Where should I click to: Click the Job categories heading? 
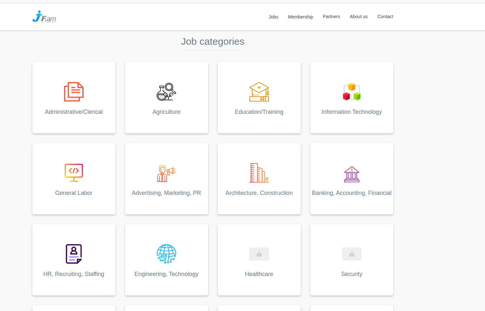click(213, 42)
